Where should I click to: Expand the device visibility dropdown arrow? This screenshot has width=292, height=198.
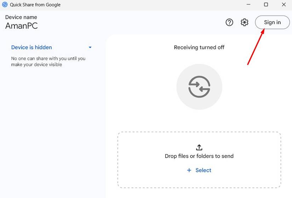90,47
